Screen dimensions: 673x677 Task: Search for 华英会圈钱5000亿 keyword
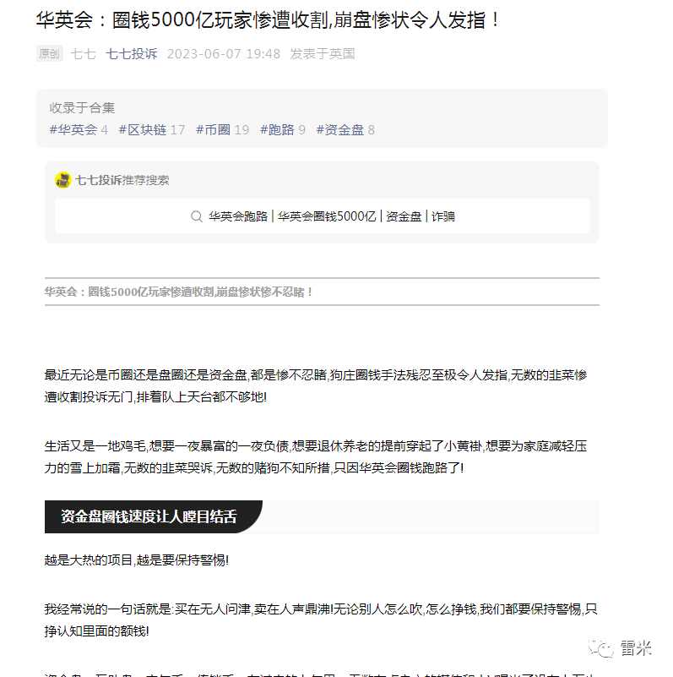327,216
